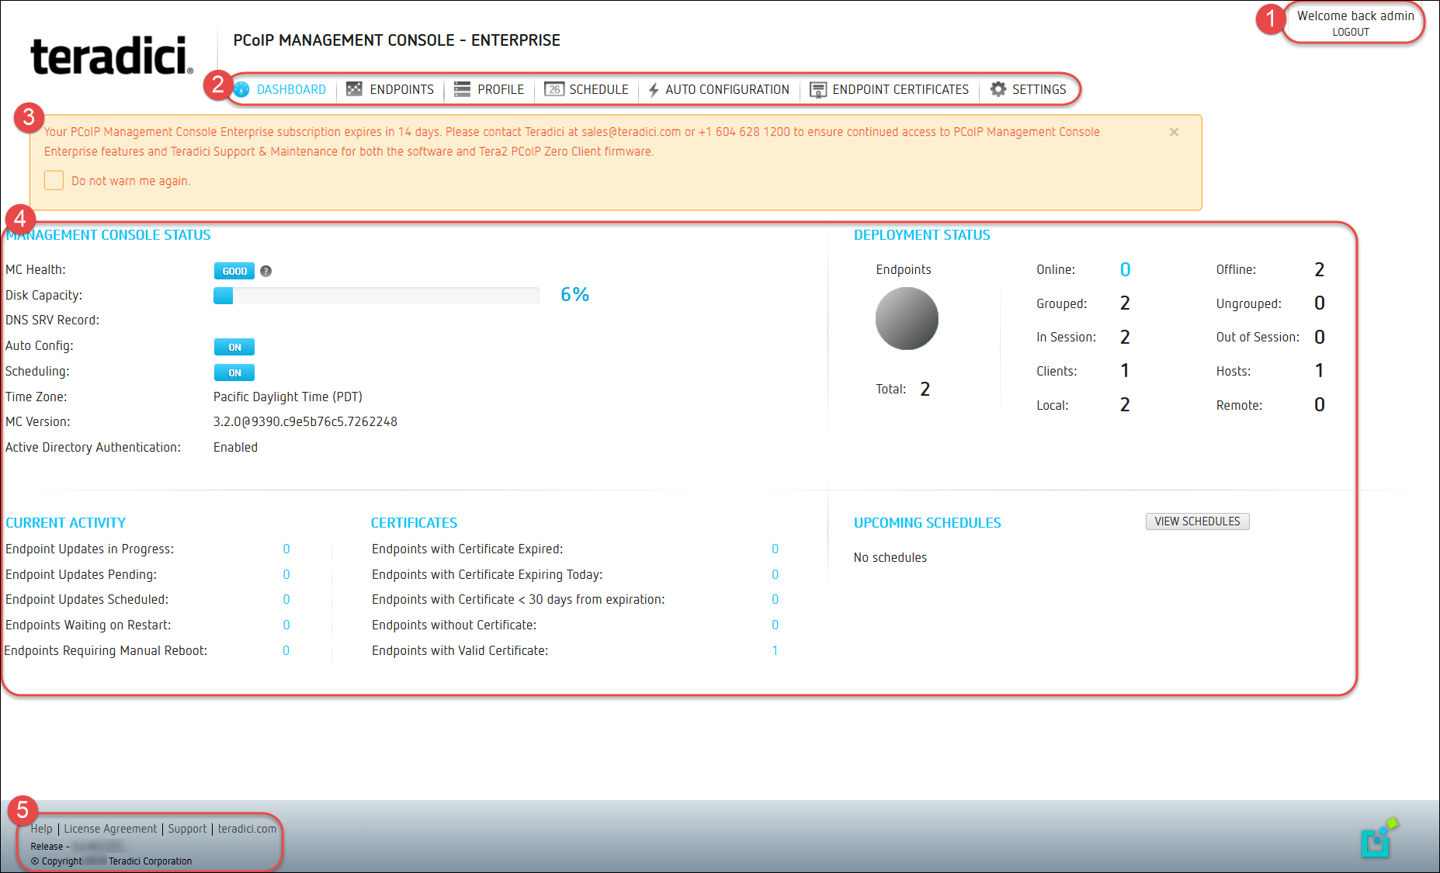Click the Endpoints grid icon
Viewport: 1440px width, 873px height.
pyautogui.click(x=354, y=89)
